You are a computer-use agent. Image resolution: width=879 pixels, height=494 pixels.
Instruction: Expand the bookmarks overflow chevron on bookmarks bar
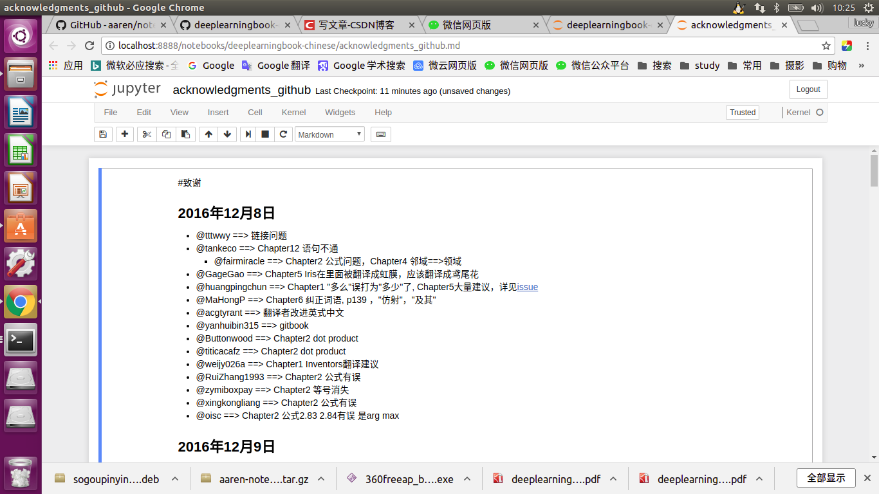(862, 65)
